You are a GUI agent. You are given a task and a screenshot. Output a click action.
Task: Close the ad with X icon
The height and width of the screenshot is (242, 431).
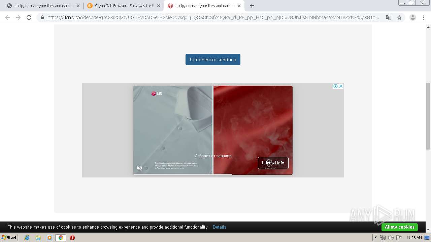point(341,86)
